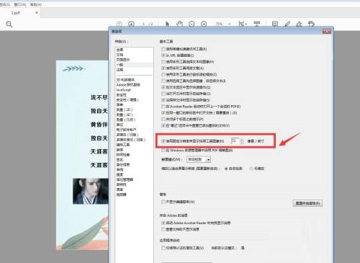Viewport: 360px width, 263px height.
Task: Toggle show messages when Adobe Acrobat Reader launches
Action: click(163, 223)
